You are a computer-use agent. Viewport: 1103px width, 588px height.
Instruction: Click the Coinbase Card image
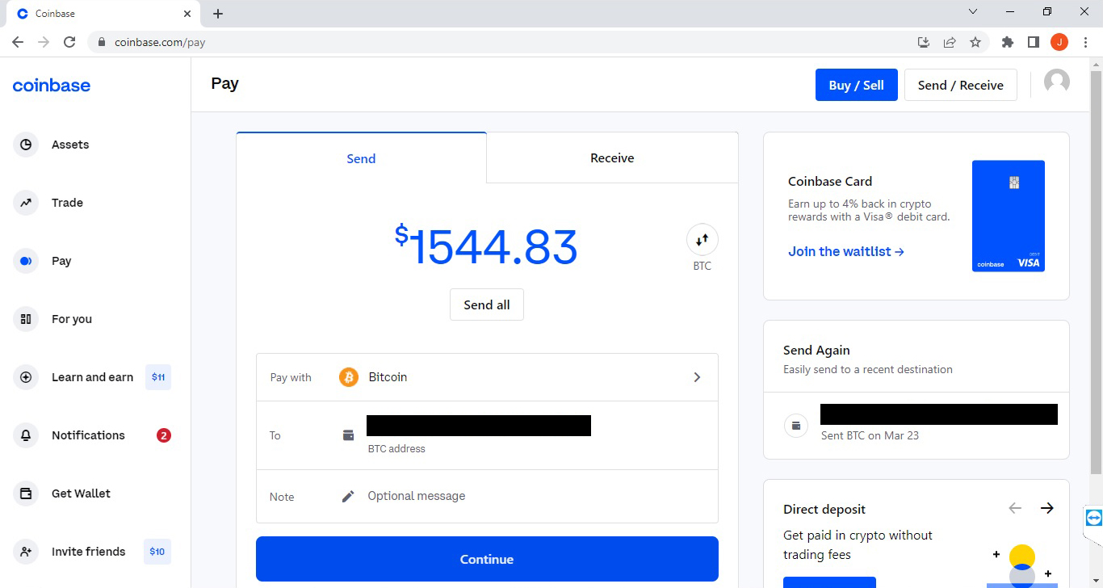click(1009, 216)
